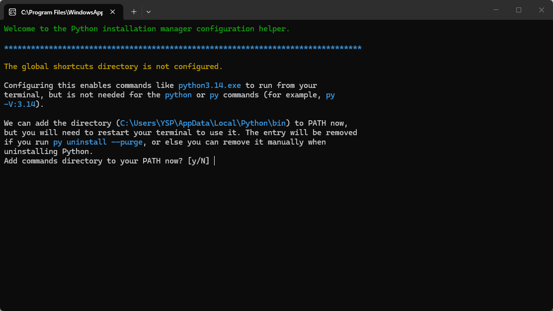Close the terminal window
Image resolution: width=553 pixels, height=311 pixels.
pos(542,10)
